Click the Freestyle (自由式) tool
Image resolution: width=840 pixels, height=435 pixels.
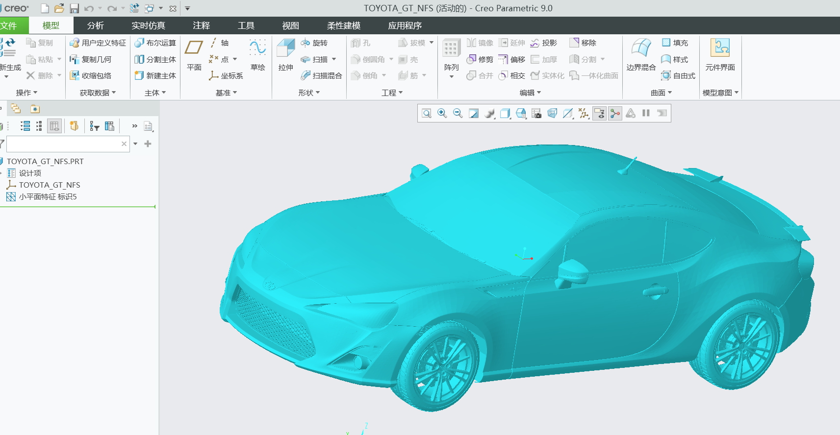coord(678,75)
